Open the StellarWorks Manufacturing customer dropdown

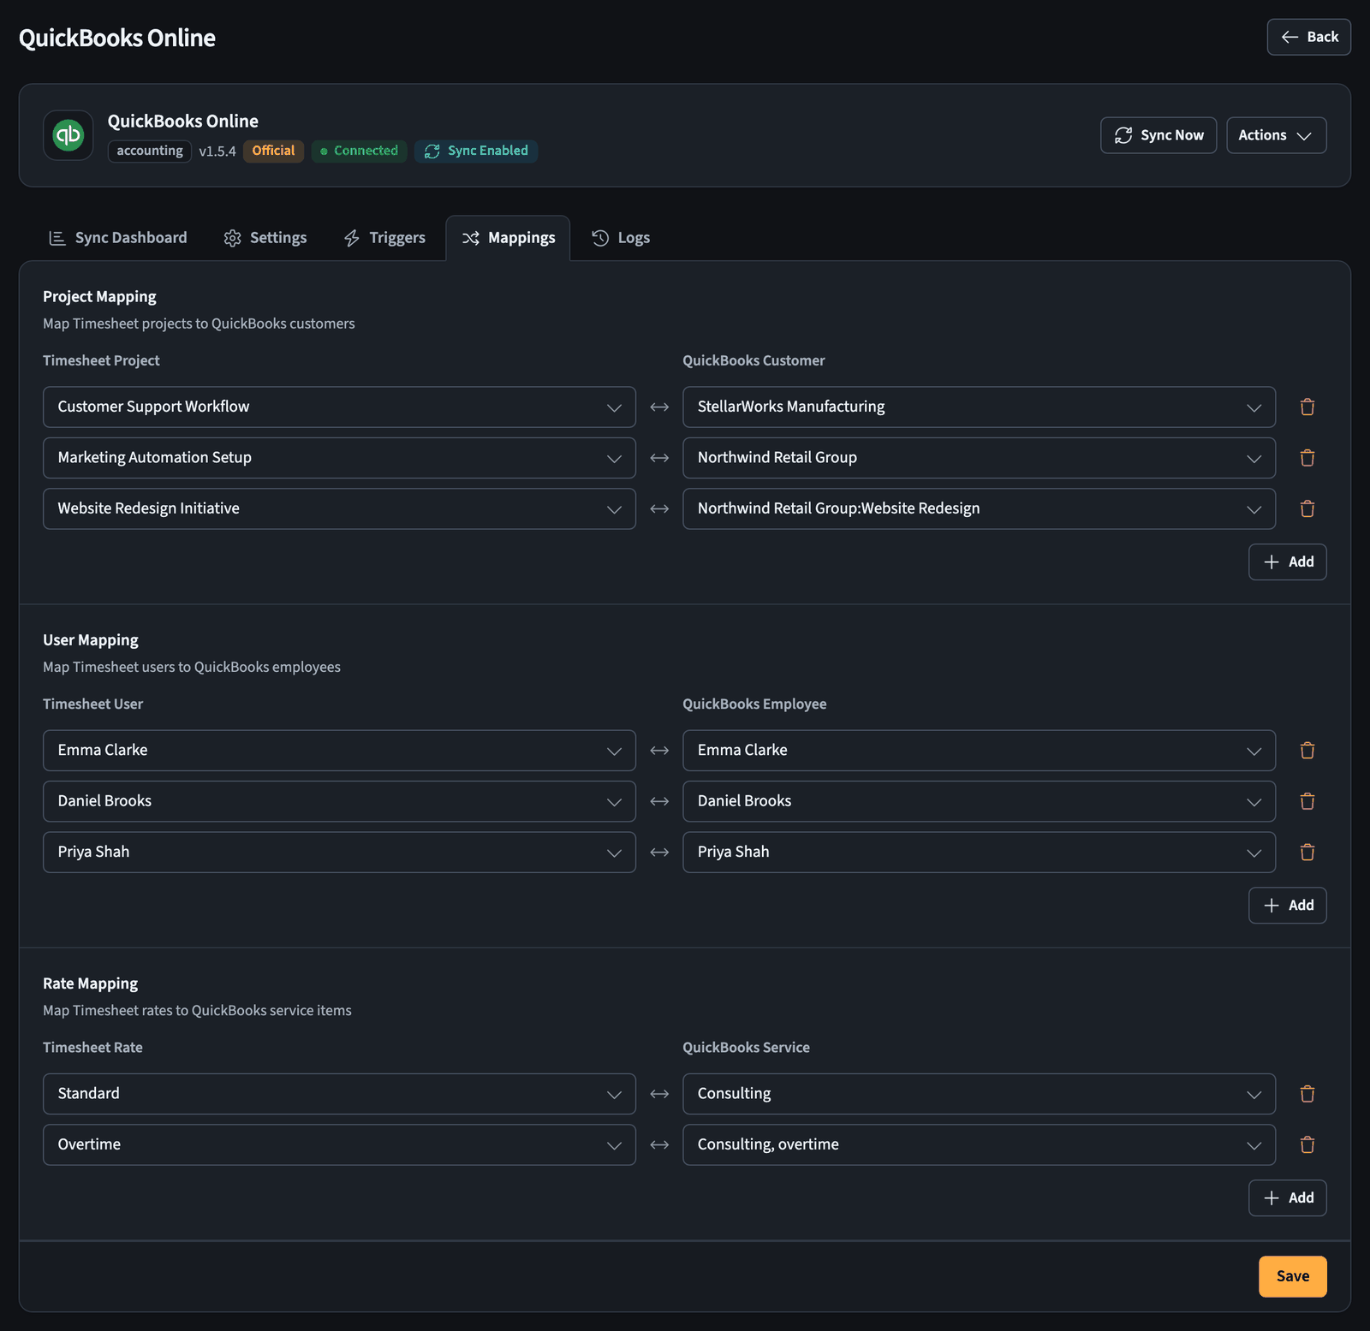979,407
